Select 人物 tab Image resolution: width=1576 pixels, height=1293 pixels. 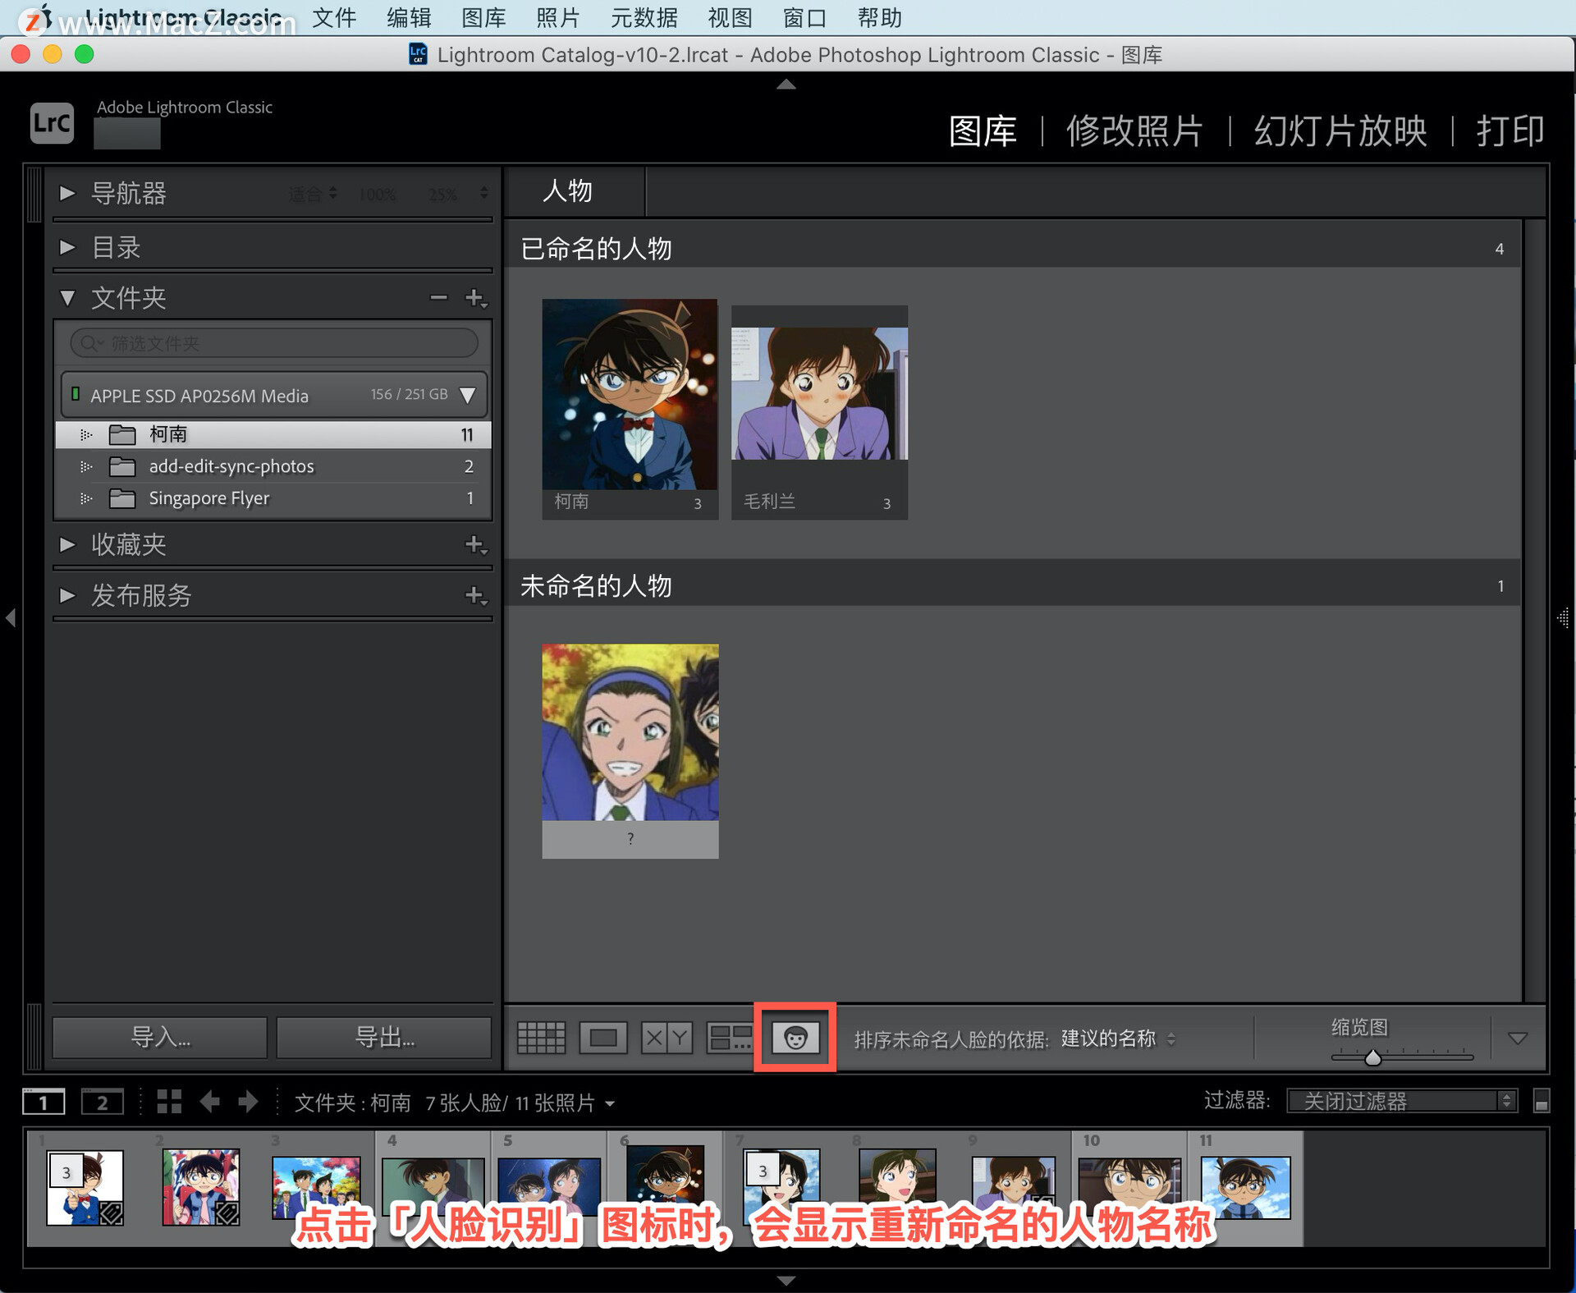coord(567,191)
